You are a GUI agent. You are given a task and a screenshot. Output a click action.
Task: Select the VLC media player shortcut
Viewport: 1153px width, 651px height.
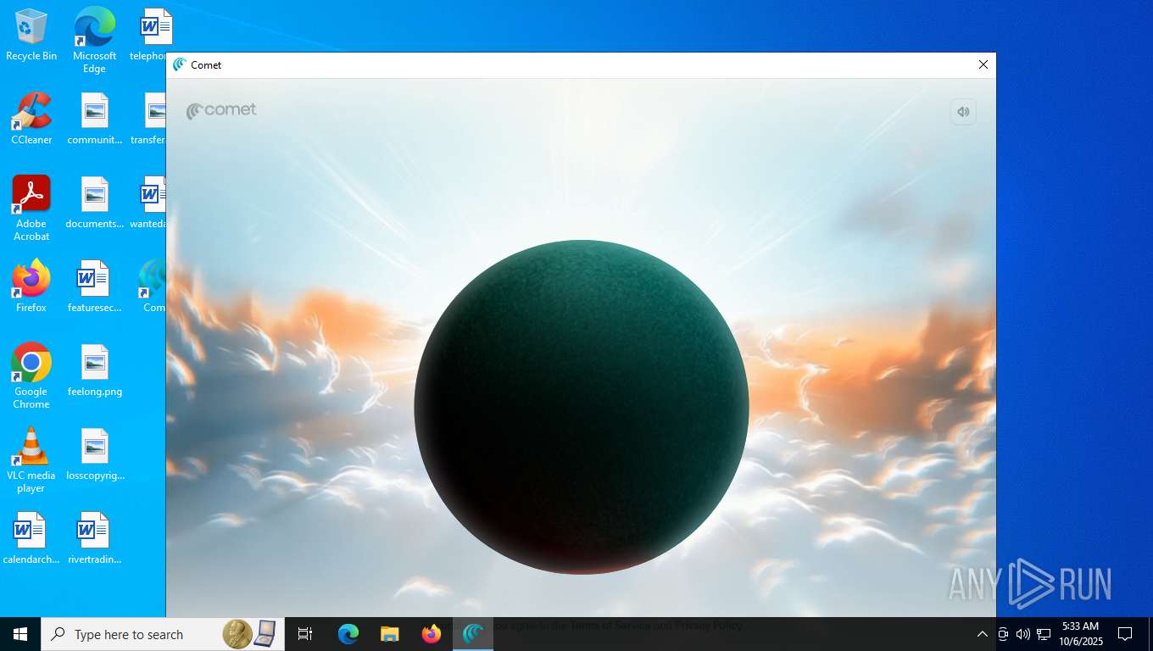(31, 460)
